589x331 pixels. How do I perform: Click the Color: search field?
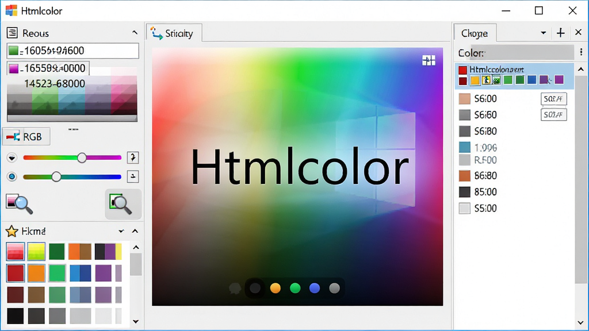point(522,53)
